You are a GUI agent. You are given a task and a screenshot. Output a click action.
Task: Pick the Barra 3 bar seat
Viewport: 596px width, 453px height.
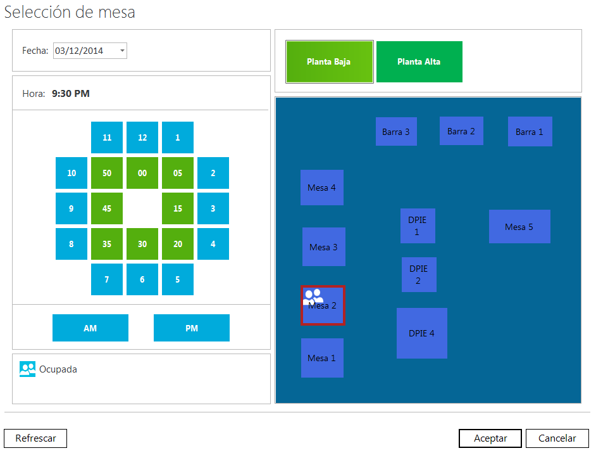395,132
